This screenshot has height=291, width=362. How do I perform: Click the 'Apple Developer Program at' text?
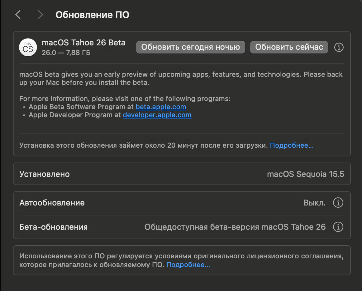(75, 115)
